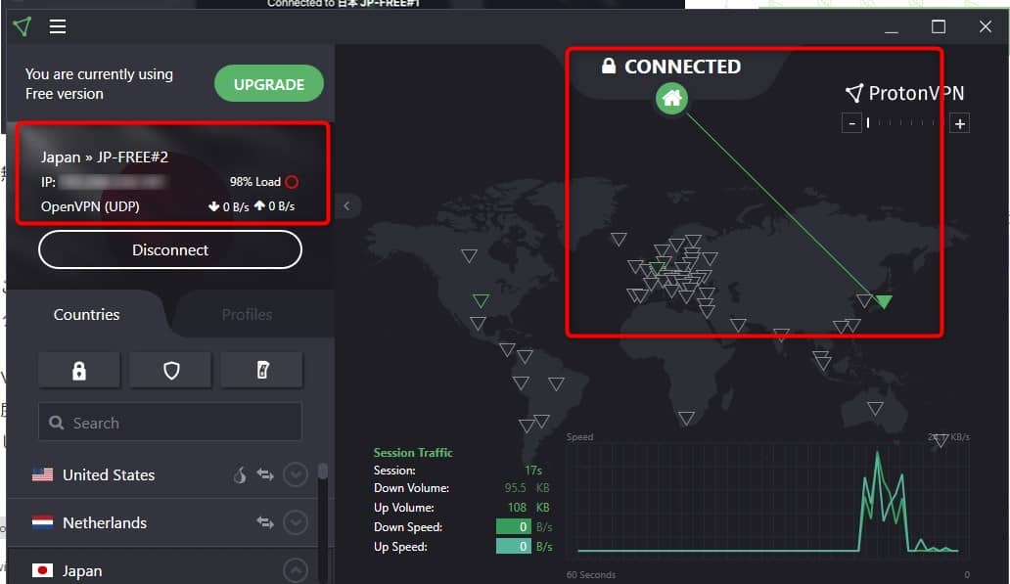Click the Down Volume value "95.5 KB"

point(527,488)
